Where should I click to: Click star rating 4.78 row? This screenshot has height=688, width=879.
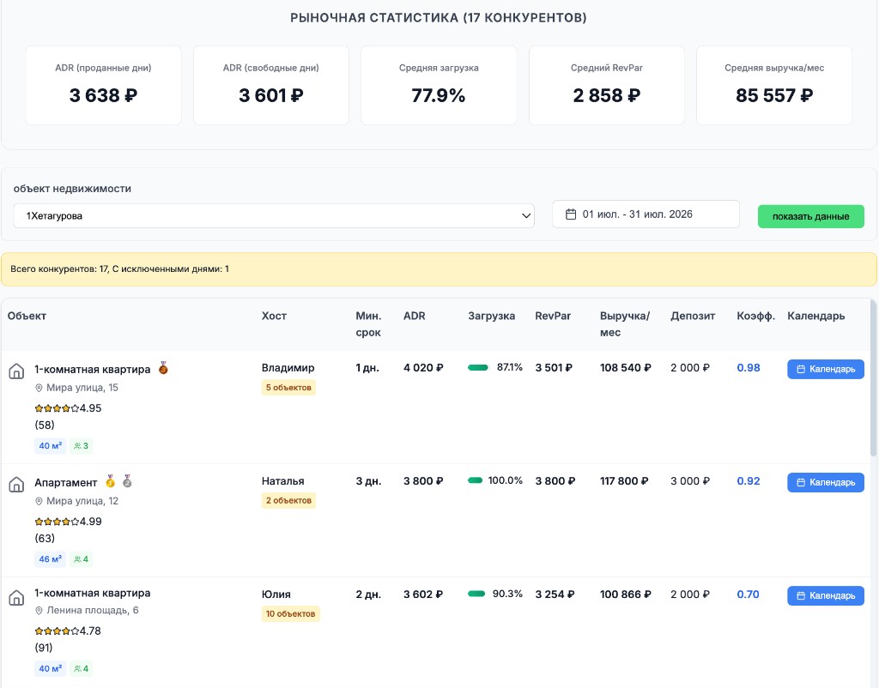(x=68, y=631)
